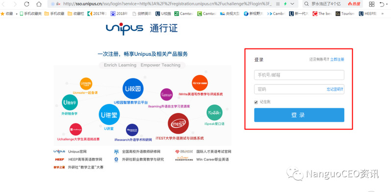Click the 忘记密码? link
Viewport: 391px width, 192px height.
[335, 89]
